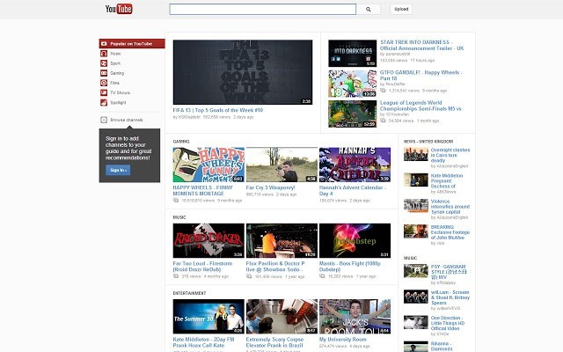Open GTFO GANDALF Happy Wheels thumbnail
The height and width of the screenshot is (352, 563).
click(x=352, y=84)
